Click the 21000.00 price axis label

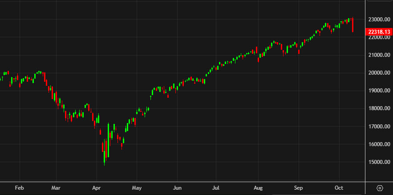pyautogui.click(x=378, y=55)
